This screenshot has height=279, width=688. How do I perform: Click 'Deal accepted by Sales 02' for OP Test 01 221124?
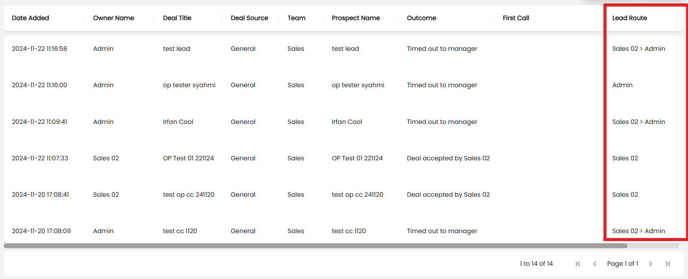(448, 158)
